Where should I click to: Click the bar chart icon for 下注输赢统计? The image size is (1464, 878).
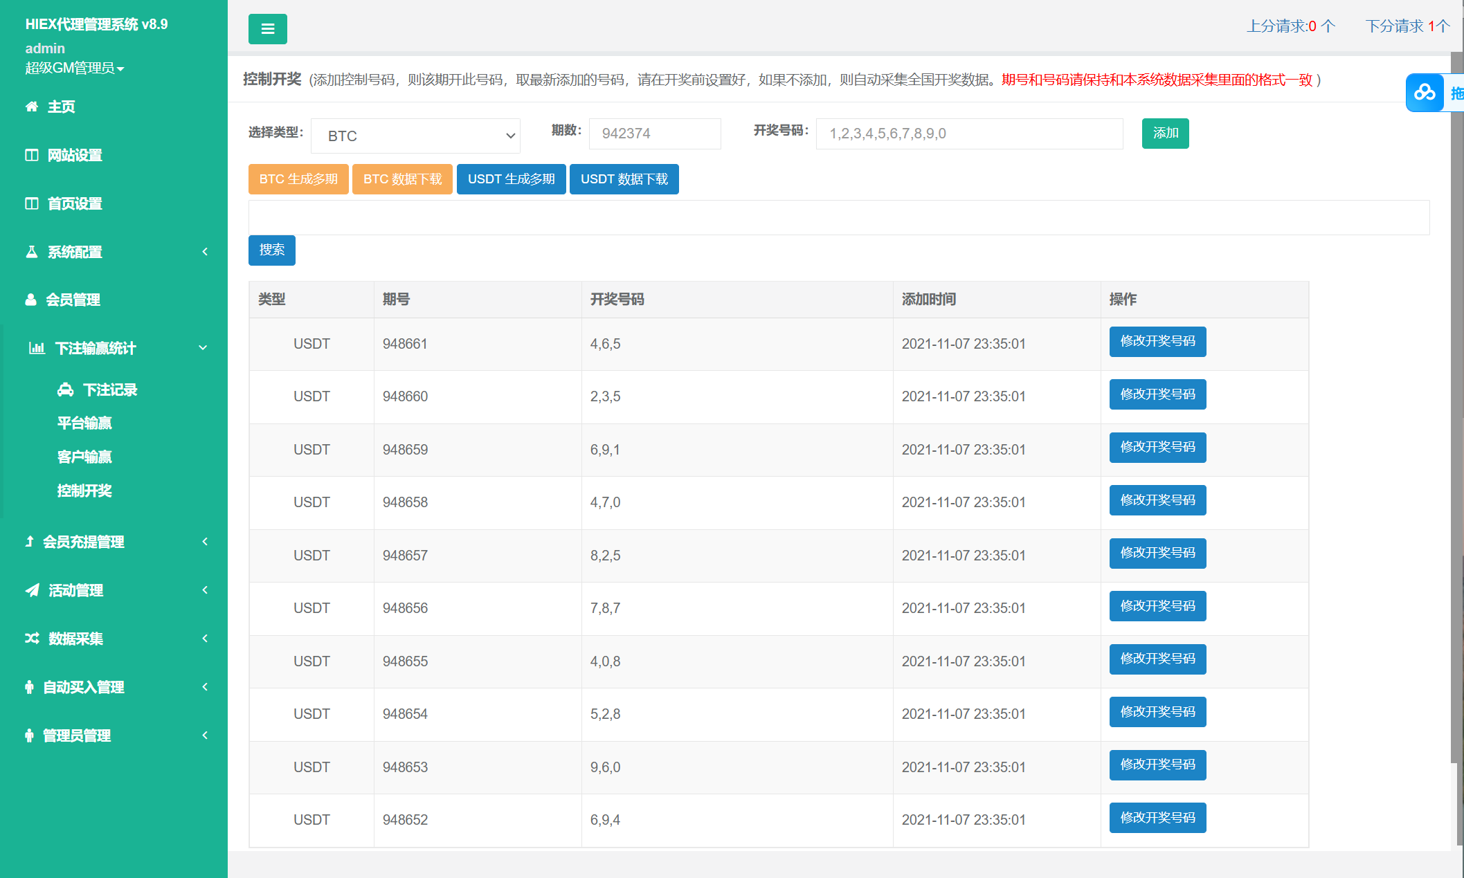(37, 348)
